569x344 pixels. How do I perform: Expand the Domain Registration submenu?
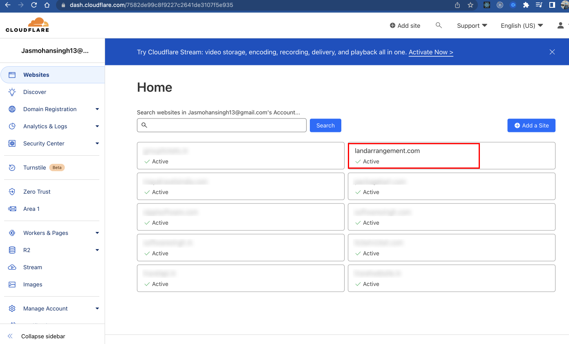[x=97, y=109]
